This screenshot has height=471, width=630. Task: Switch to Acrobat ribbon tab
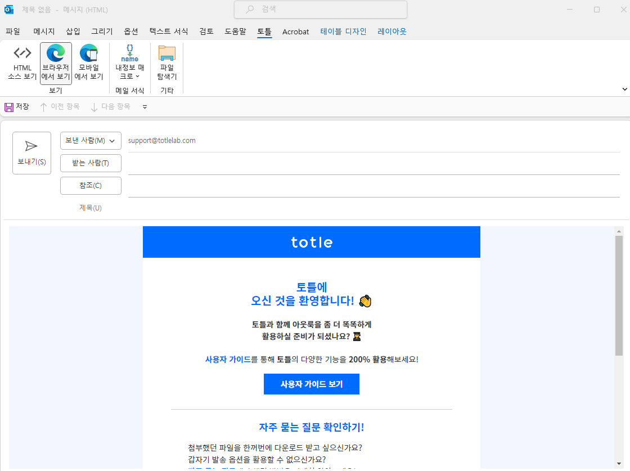click(x=296, y=32)
